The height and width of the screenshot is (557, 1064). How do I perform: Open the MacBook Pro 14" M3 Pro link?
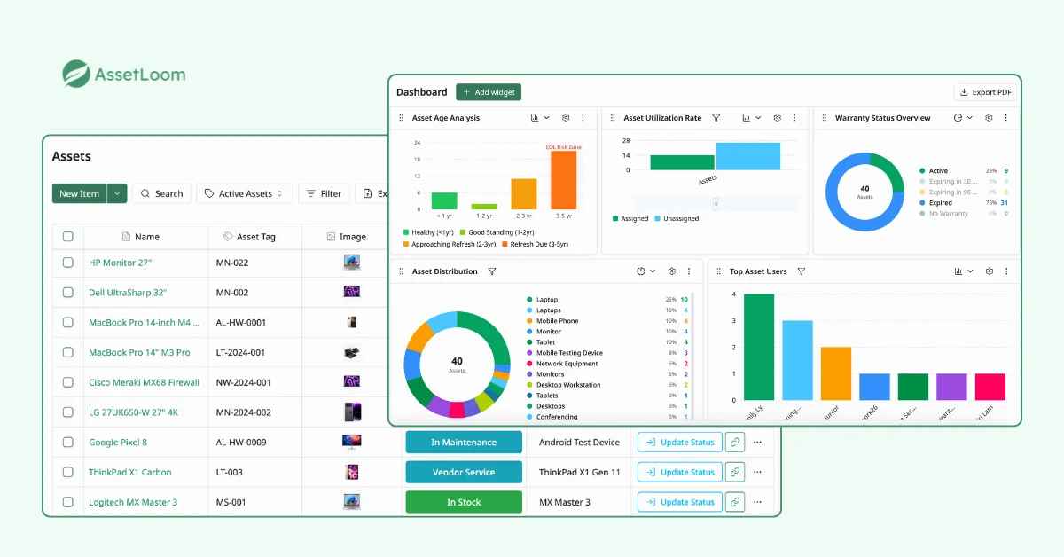point(139,352)
